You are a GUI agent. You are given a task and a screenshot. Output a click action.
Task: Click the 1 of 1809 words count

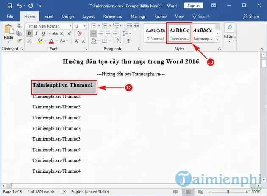pyautogui.click(x=41, y=192)
